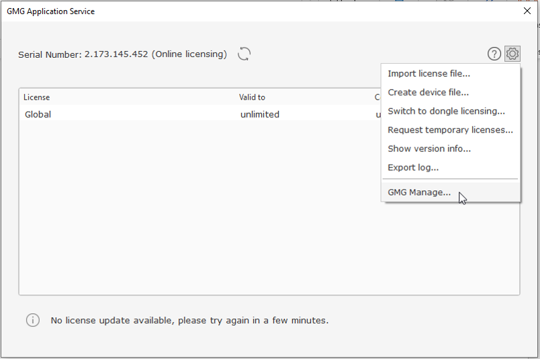Open the help question mark icon
Image resolution: width=540 pixels, height=359 pixels.
tap(494, 54)
